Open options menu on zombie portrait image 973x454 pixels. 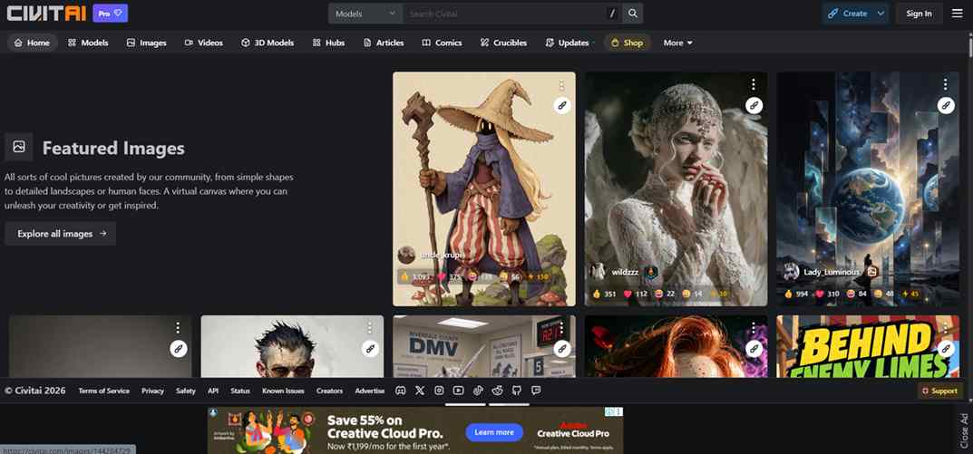(x=369, y=327)
